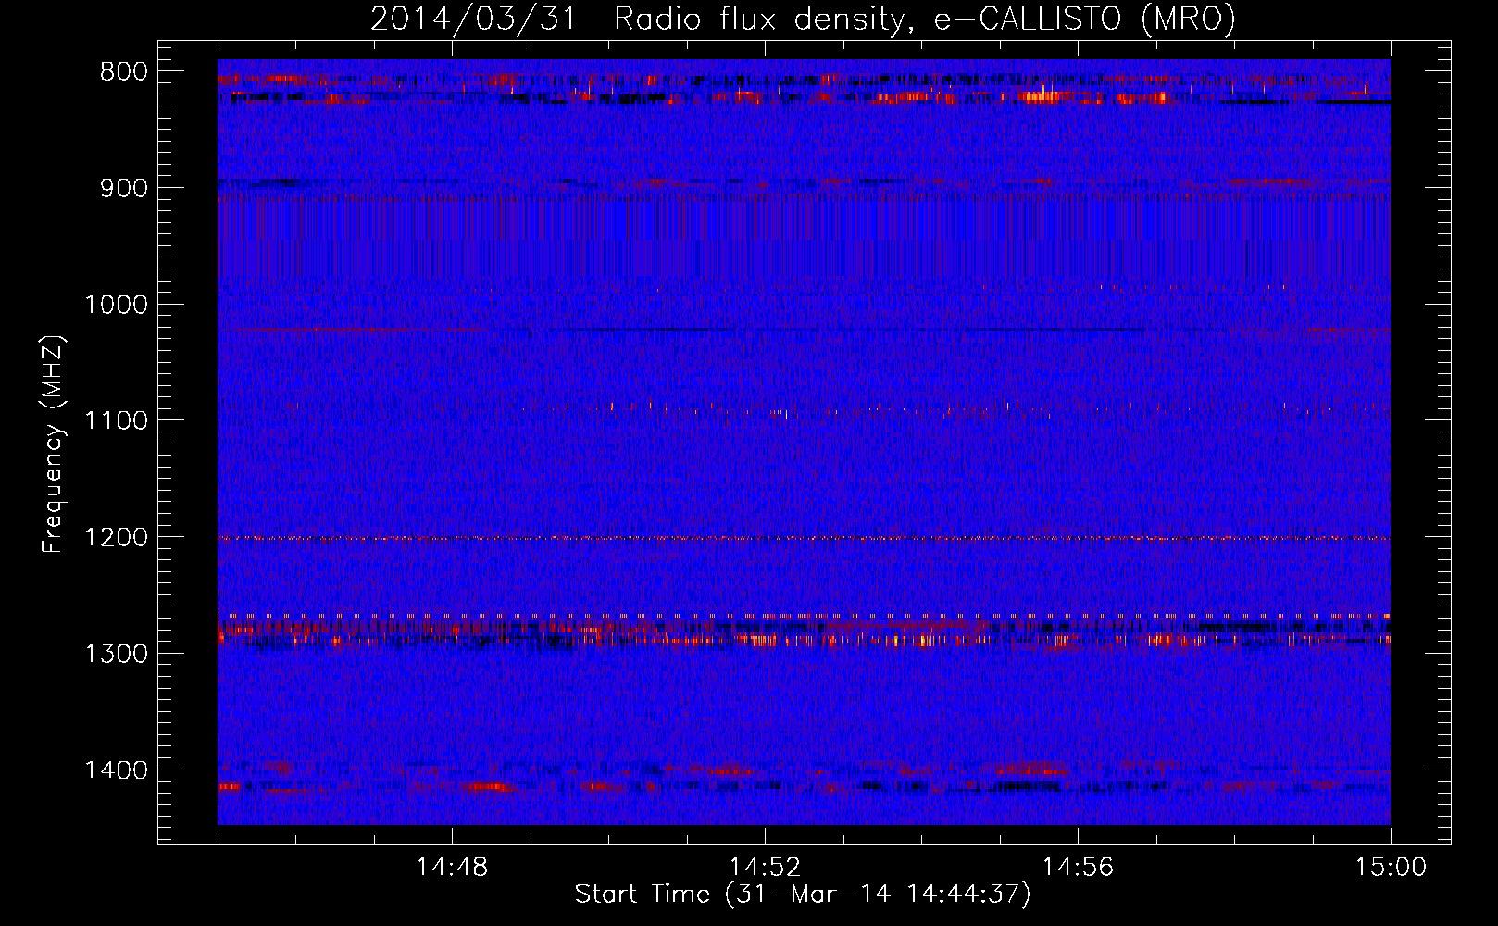Click the 14:56 time tick label
The width and height of the screenshot is (1498, 926).
click(x=1078, y=868)
